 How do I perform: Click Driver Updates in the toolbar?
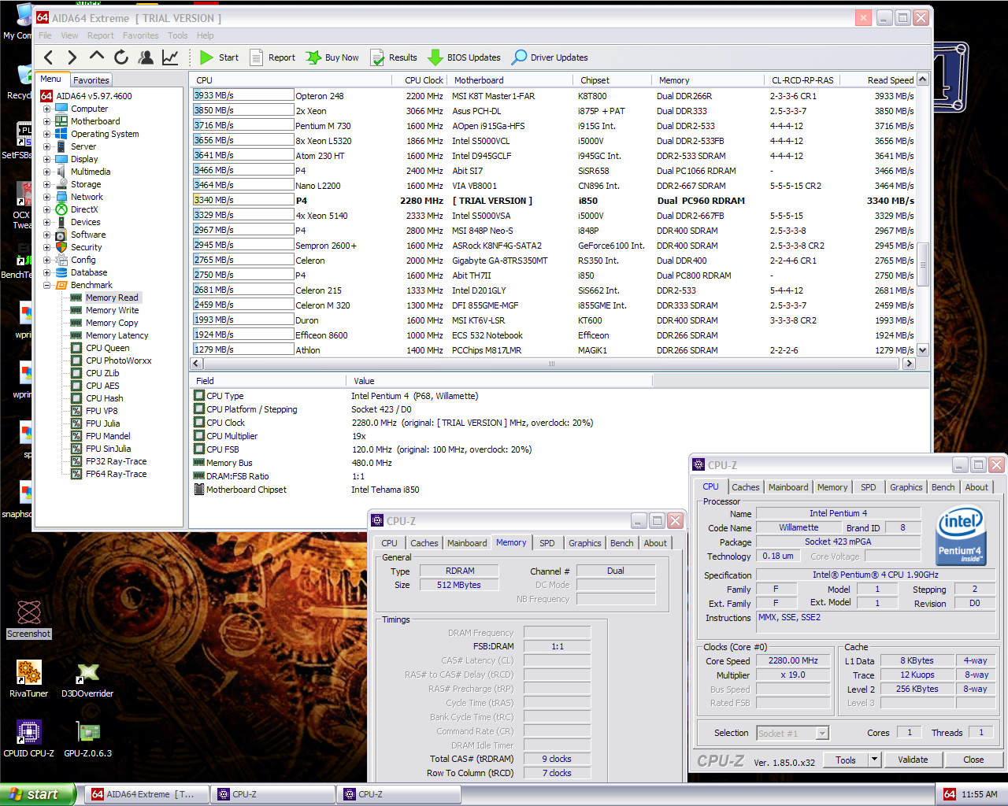pos(550,57)
